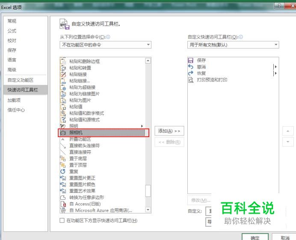Click the move down arrow button
Screen dimensions: 296x240
coord(288,142)
